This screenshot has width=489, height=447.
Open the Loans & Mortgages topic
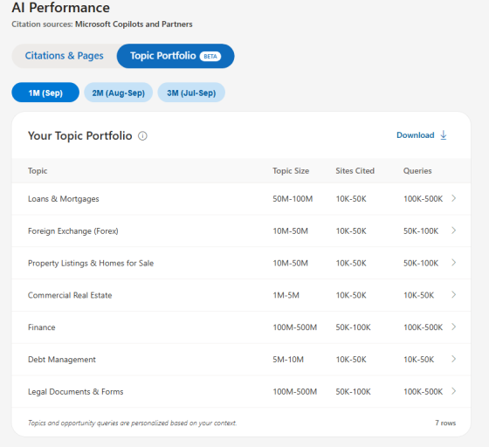(63, 199)
